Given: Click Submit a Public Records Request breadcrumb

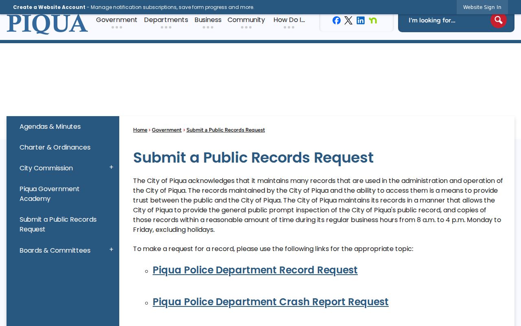Looking at the screenshot, I should (225, 130).
